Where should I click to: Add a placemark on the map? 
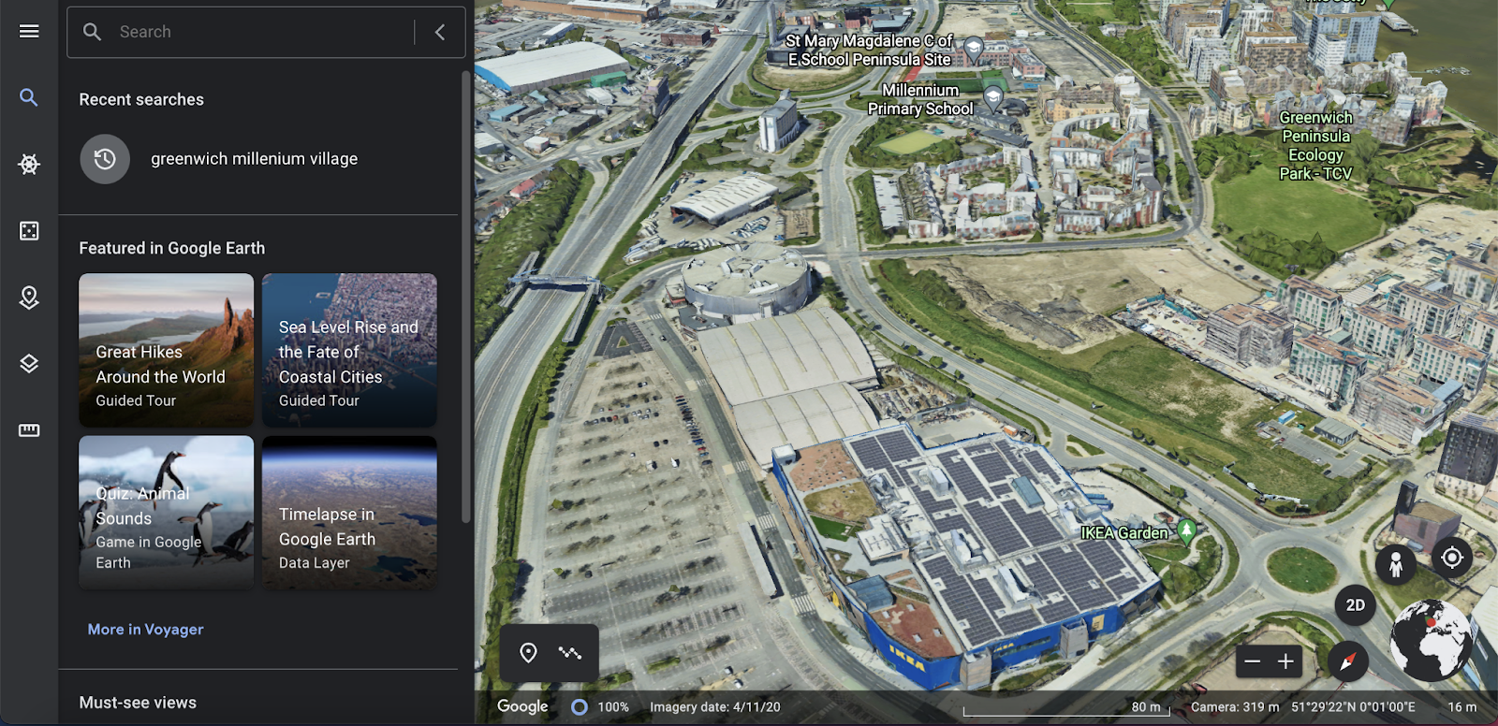click(x=528, y=653)
